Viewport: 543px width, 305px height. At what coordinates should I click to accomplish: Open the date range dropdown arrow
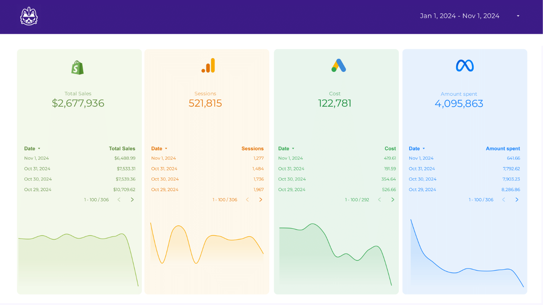coord(518,16)
